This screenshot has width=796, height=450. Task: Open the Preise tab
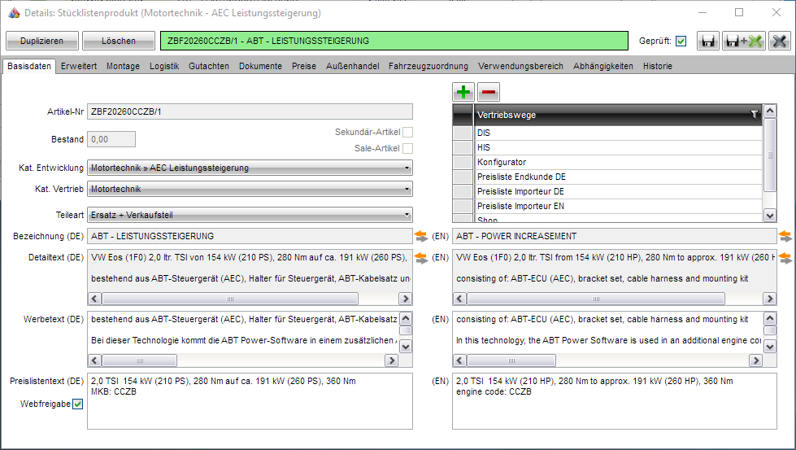pos(303,66)
